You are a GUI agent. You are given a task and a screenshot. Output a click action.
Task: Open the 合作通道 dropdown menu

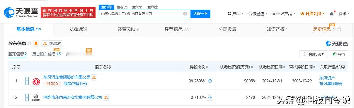coord(258,14)
